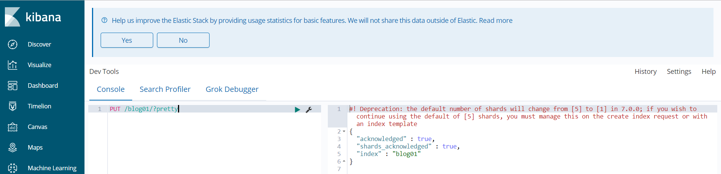Open Timelion via shield icon
Viewport: 721px width, 174px height.
[12, 106]
